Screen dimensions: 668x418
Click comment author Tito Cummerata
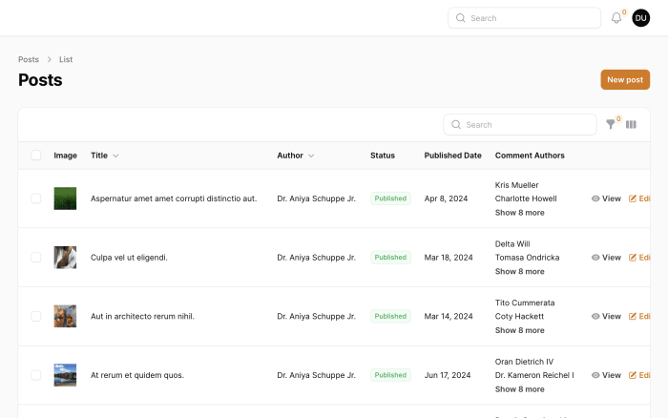click(525, 303)
